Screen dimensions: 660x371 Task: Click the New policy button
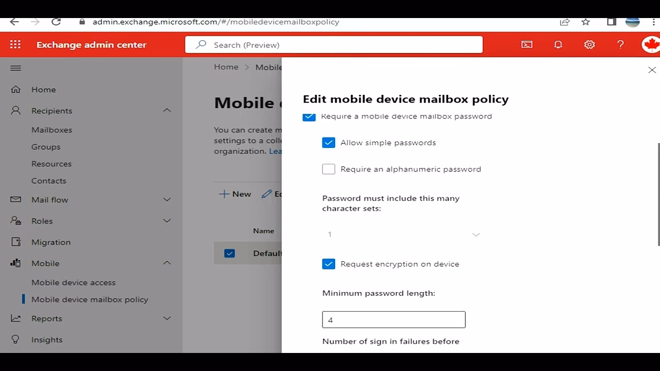(235, 194)
